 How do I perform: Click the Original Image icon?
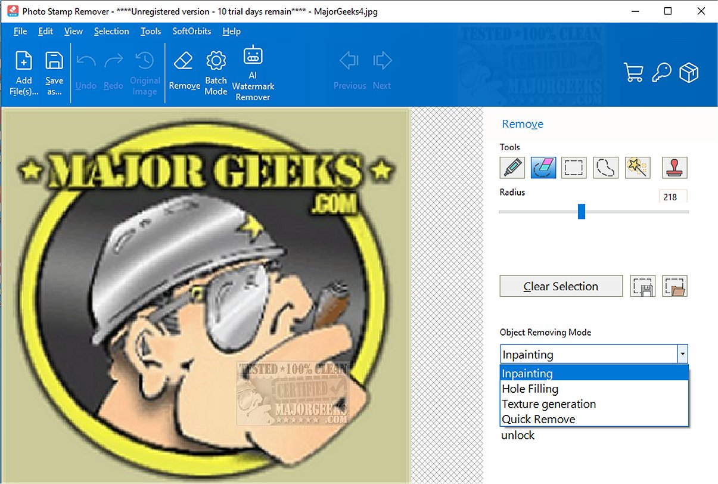tap(145, 61)
